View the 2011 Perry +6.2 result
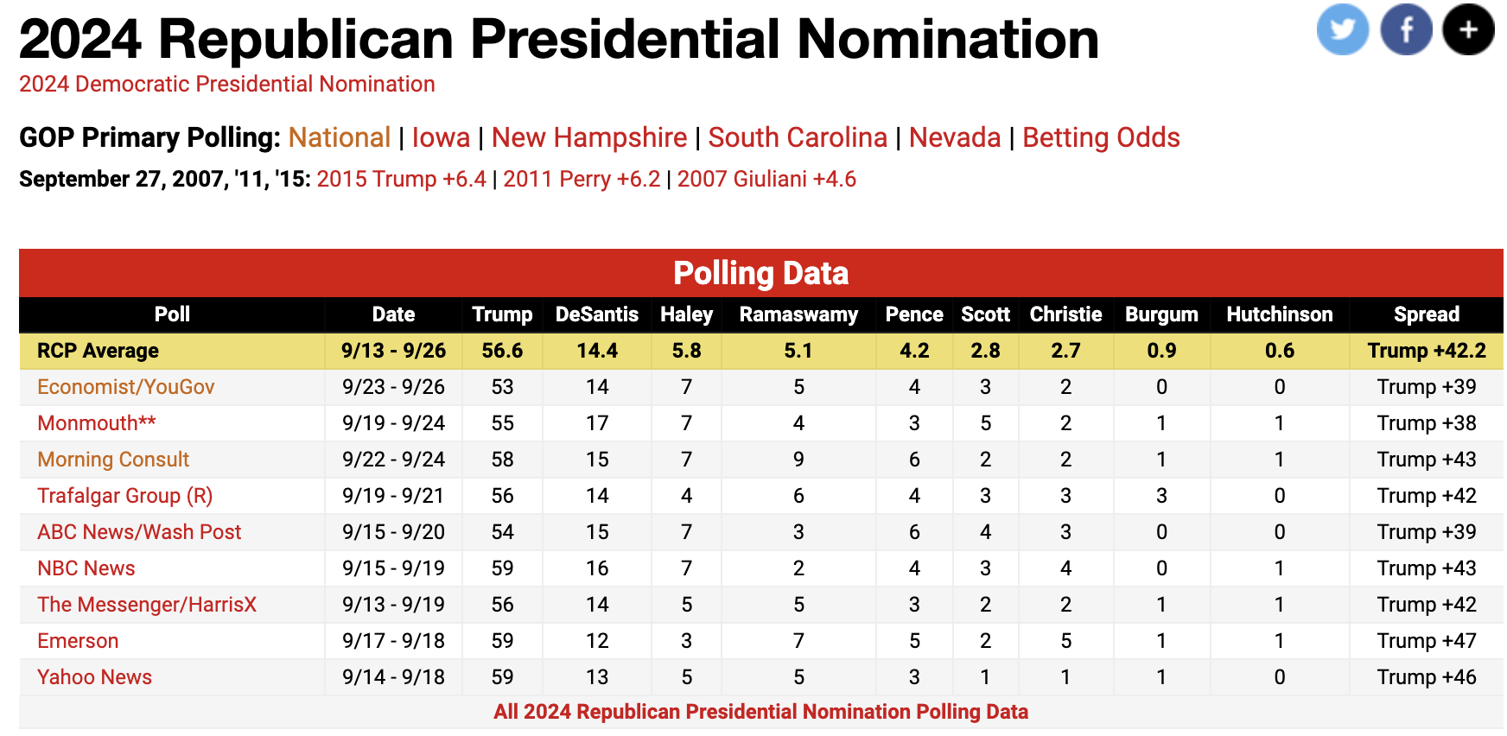This screenshot has height=736, width=1507. (580, 179)
